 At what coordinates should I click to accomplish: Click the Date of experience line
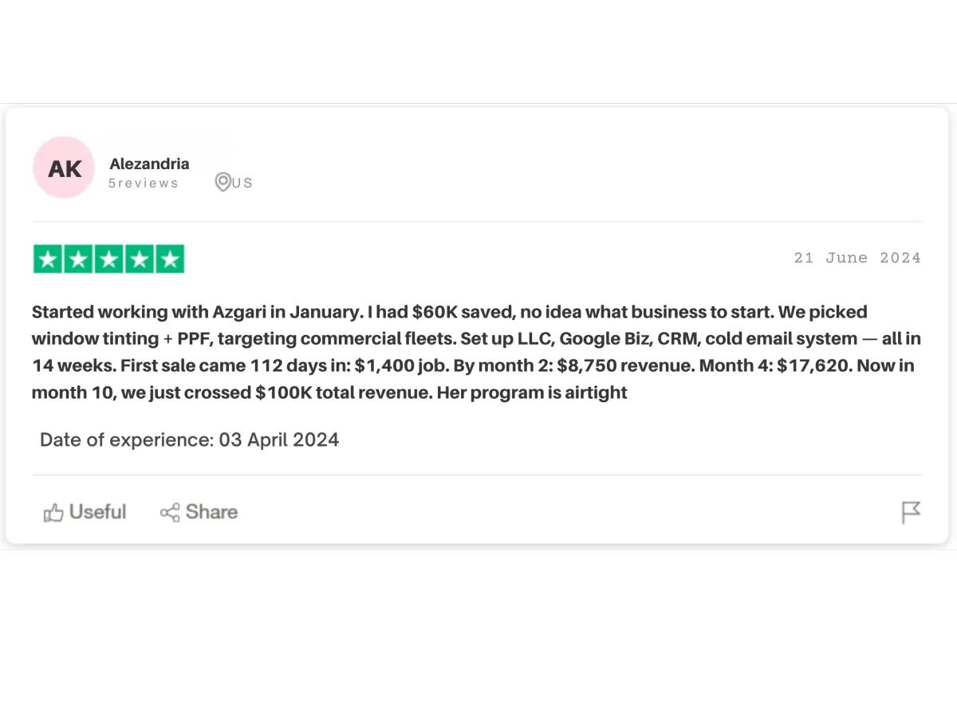[x=189, y=440]
